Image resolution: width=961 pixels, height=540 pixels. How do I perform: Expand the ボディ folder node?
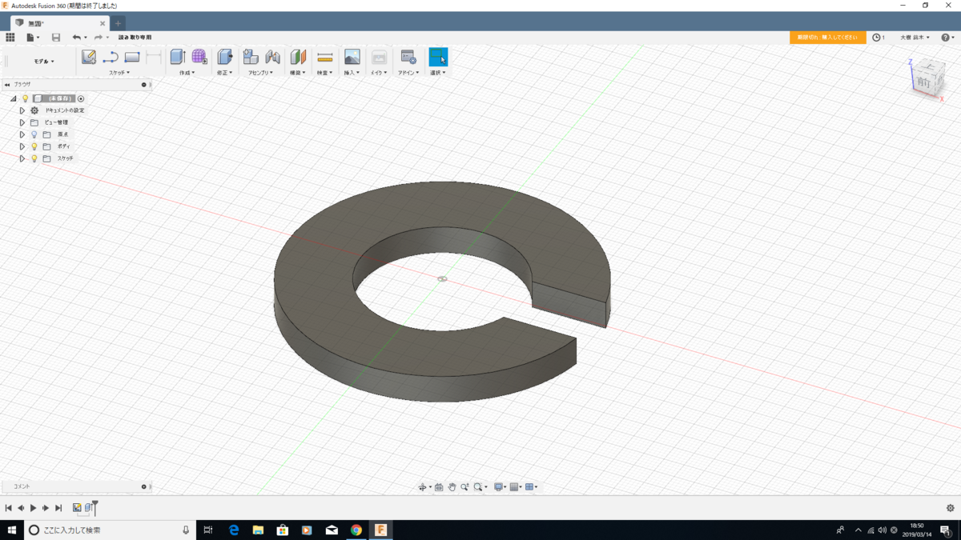pyautogui.click(x=22, y=146)
